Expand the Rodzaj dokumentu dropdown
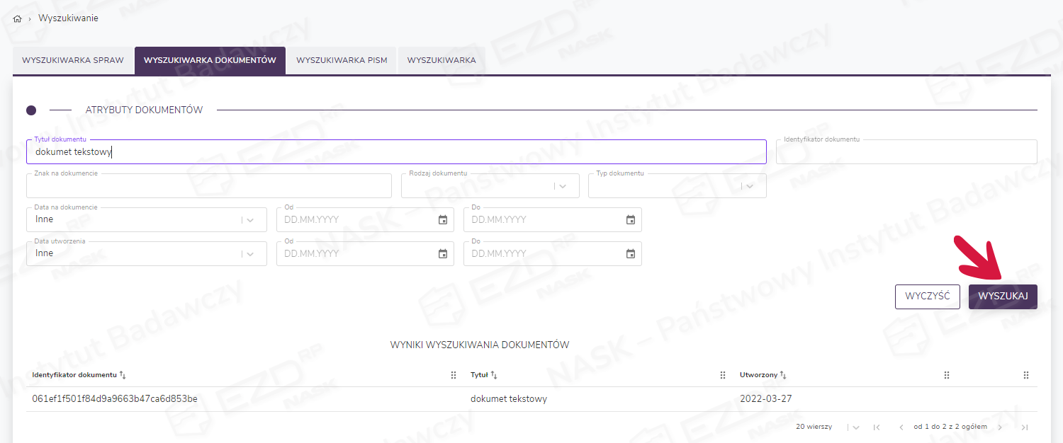This screenshot has height=443, width=1063. point(563,186)
